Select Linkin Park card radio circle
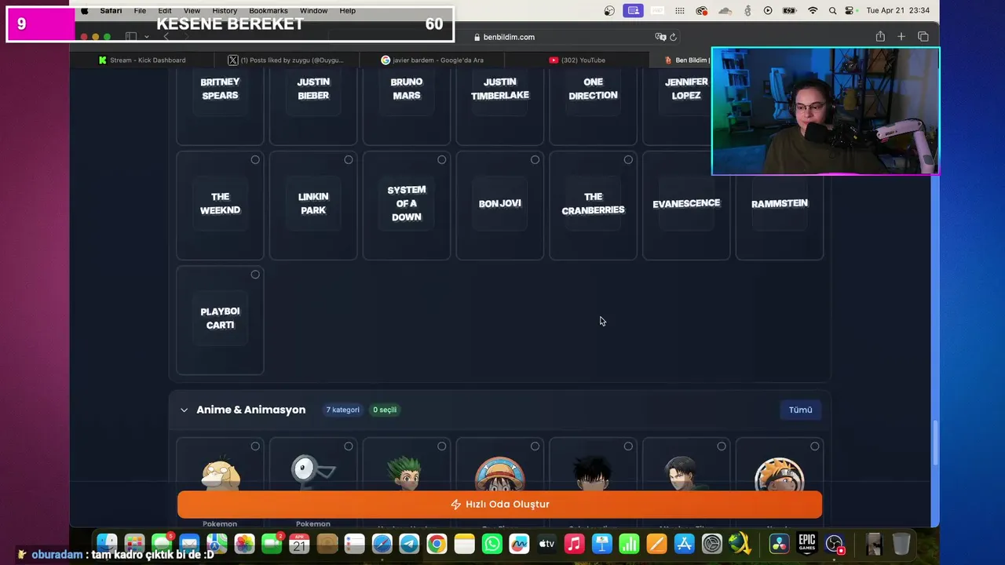1005x565 pixels. [349, 159]
